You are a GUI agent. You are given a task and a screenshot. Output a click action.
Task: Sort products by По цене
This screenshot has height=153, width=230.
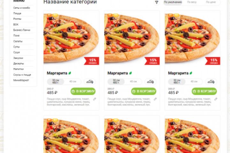pyautogui.click(x=211, y=2)
